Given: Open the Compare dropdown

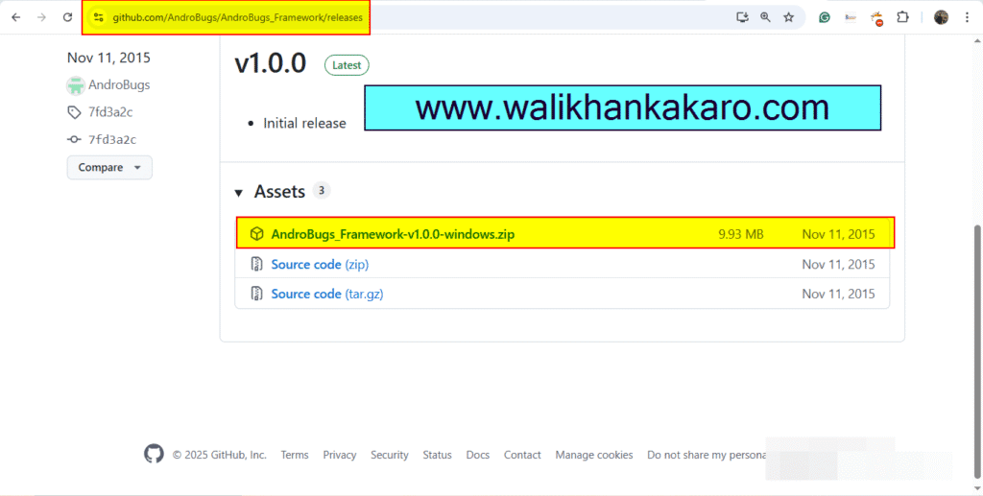Looking at the screenshot, I should 109,167.
